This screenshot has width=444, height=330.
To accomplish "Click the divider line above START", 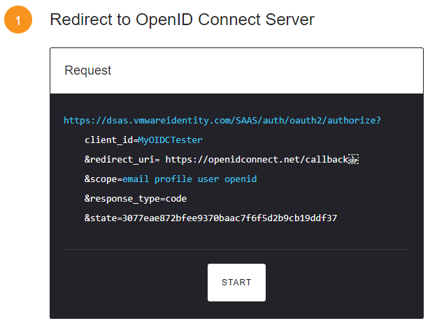I will tap(236, 249).
